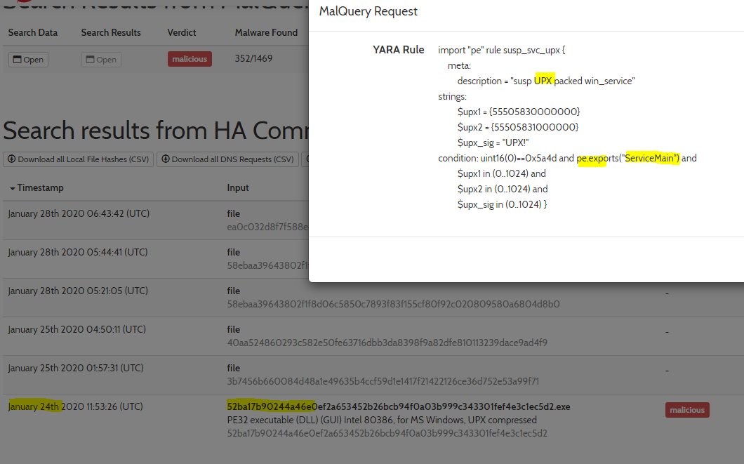
Task: Select timestamp January 28th 2020 05:21:05
Action: point(78,291)
